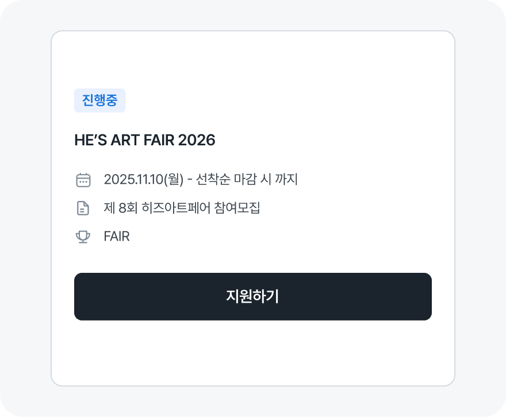This screenshot has width=506, height=417.
Task: Click the 2026 in the title
Action: [197, 140]
